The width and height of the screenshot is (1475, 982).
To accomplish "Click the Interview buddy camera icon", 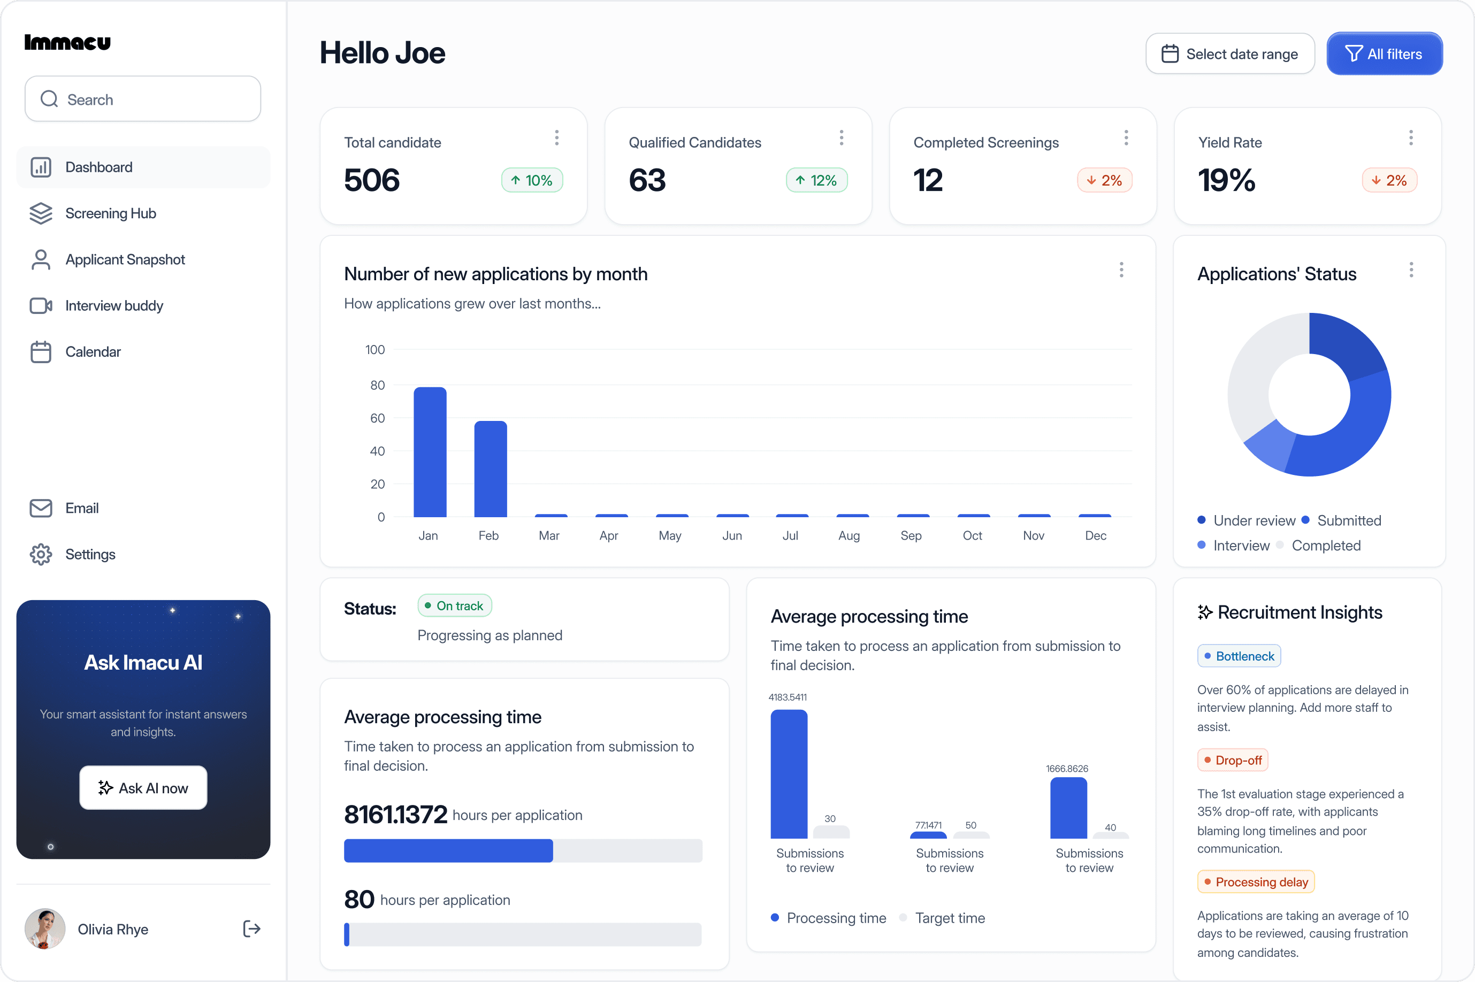I will (x=41, y=305).
